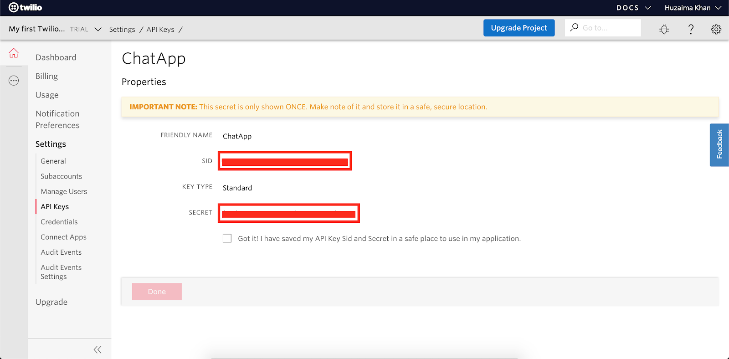Open Credentials settings
The height and width of the screenshot is (359, 729).
click(59, 222)
